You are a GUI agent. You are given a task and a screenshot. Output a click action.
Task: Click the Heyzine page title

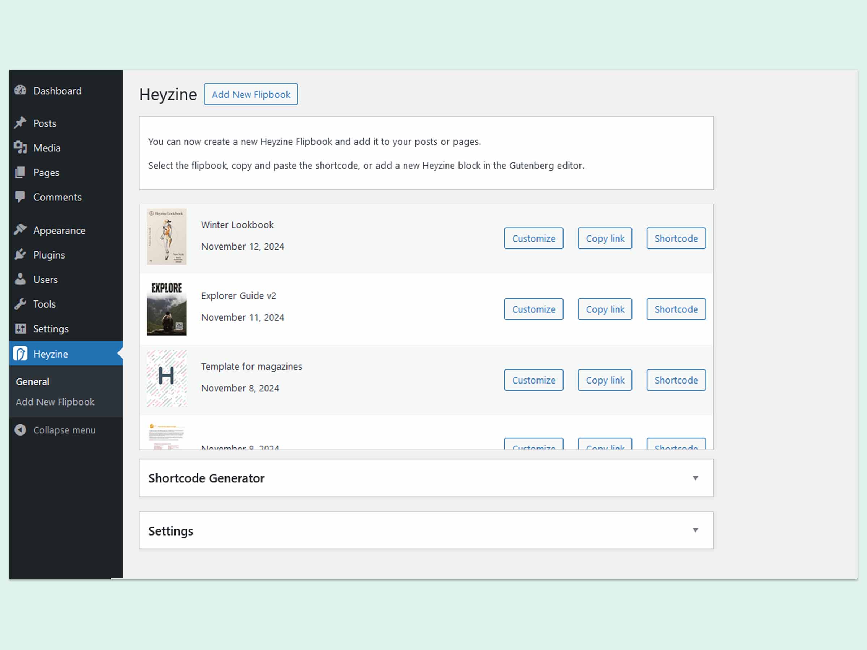[168, 94]
